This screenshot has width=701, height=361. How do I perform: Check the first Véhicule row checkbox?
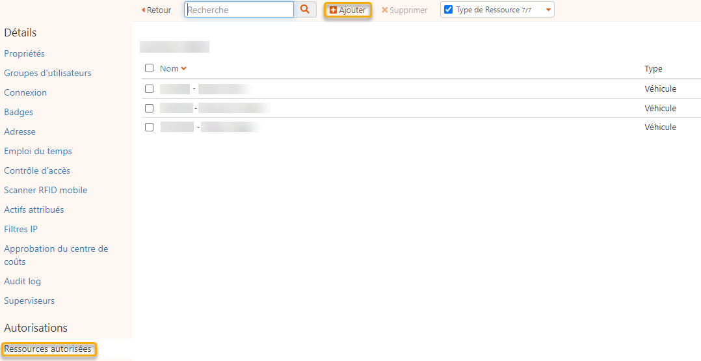coord(150,88)
